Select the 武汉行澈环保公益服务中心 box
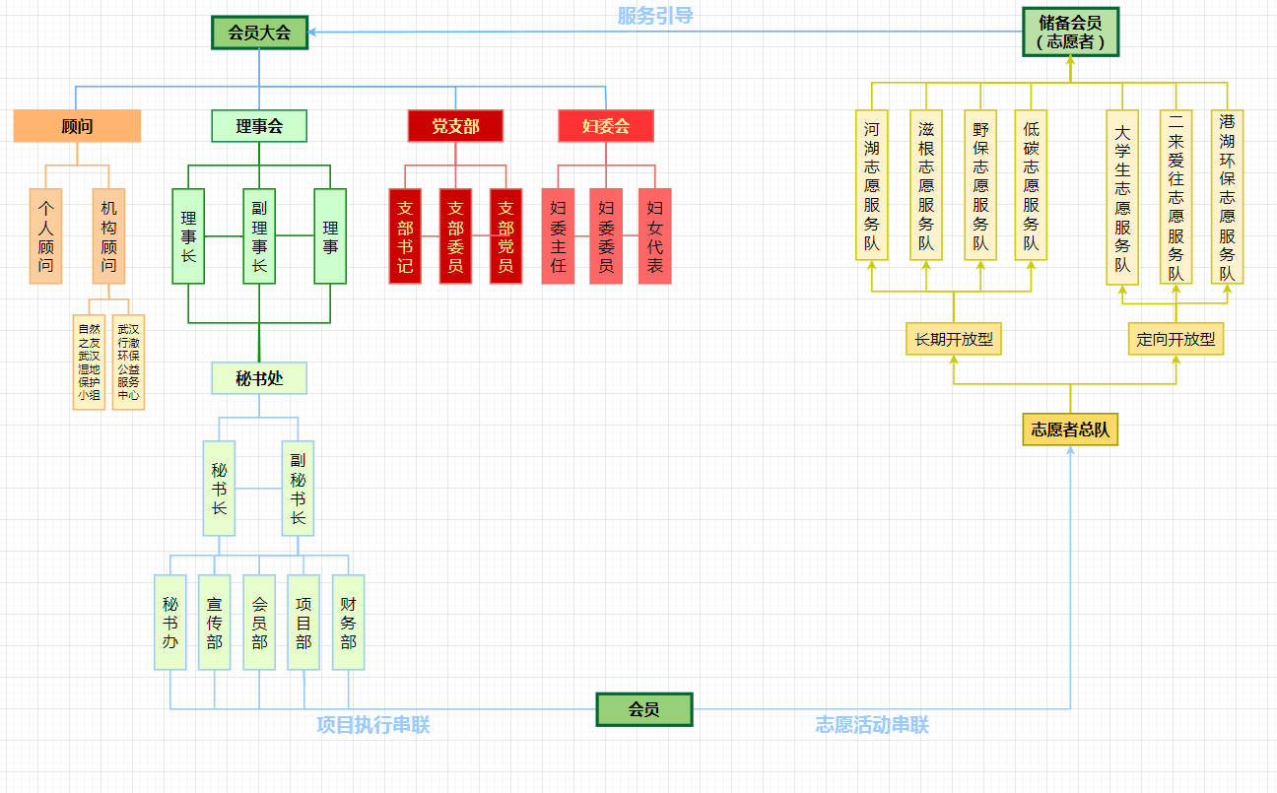The height and width of the screenshot is (793, 1277). pyautogui.click(x=128, y=363)
